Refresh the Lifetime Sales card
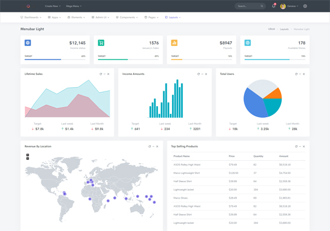Image resolution: width=330 pixels, height=231 pixels. (x=101, y=74)
